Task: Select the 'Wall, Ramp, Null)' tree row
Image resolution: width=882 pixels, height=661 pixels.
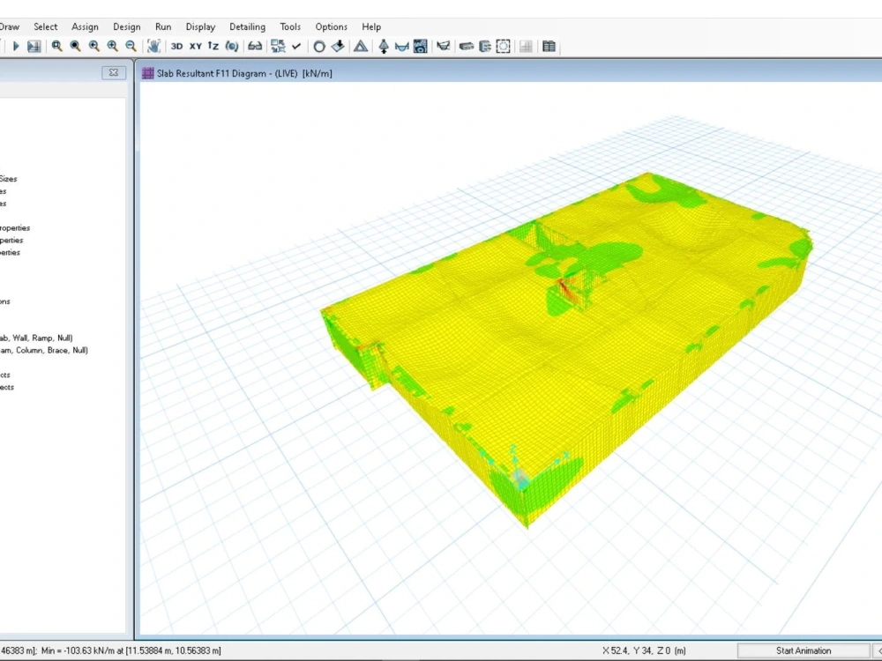Action: click(36, 338)
